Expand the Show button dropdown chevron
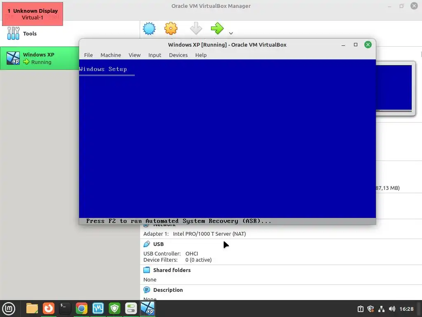 click(231, 33)
